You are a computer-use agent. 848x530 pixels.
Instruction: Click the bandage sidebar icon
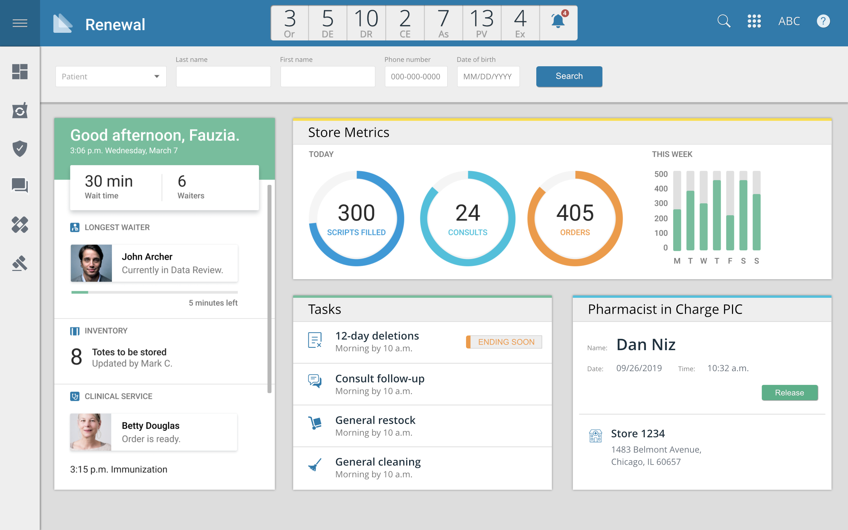pos(20,225)
